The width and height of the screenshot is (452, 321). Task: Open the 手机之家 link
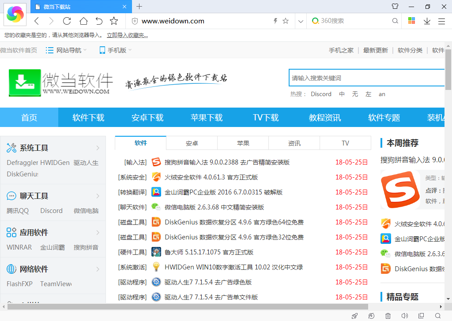pyautogui.click(x=341, y=50)
